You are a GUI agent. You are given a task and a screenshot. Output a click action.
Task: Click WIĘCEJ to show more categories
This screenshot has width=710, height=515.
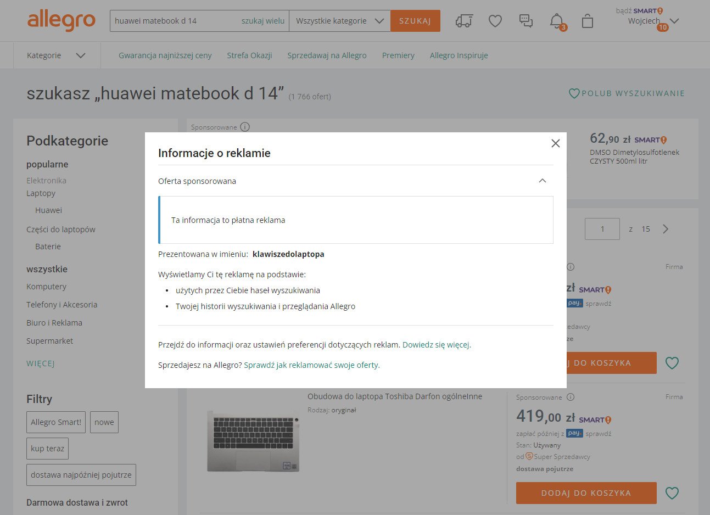(41, 363)
